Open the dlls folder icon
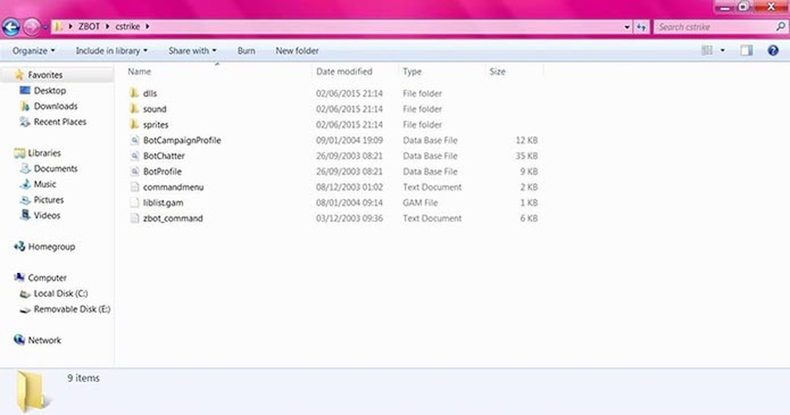The width and height of the screenshot is (790, 415). 135,94
